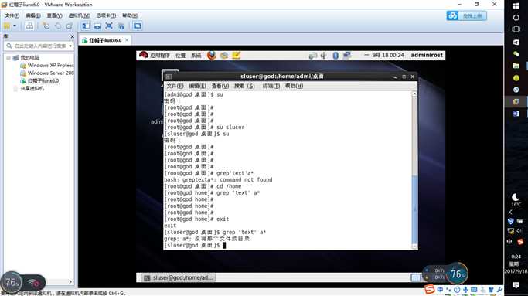Screen dimensions: 528x296
Task: Click sluser@god terminal taskbar button
Action: 179,277
